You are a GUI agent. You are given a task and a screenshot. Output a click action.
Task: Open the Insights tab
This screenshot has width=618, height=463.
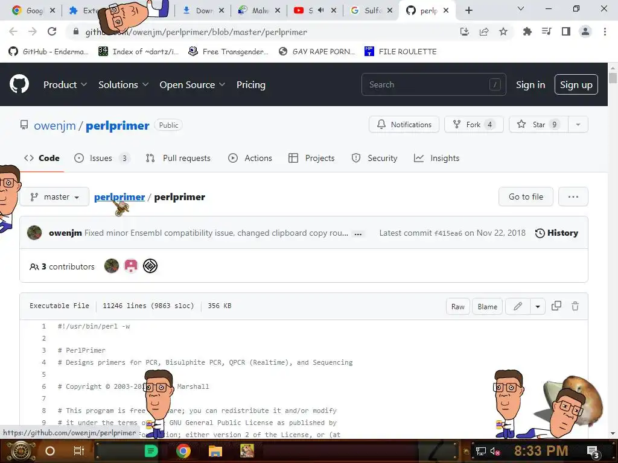pyautogui.click(x=437, y=158)
